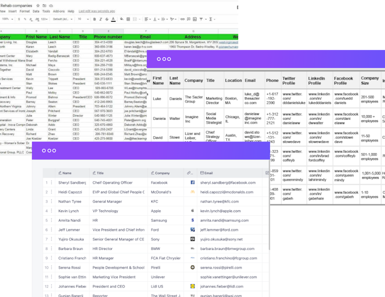Apply italic formatting in the toolbar
The height and width of the screenshot is (297, 385).
click(101, 19)
